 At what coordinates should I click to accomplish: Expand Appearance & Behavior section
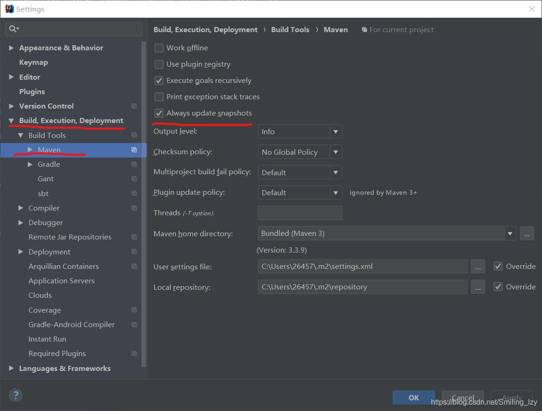(x=11, y=48)
